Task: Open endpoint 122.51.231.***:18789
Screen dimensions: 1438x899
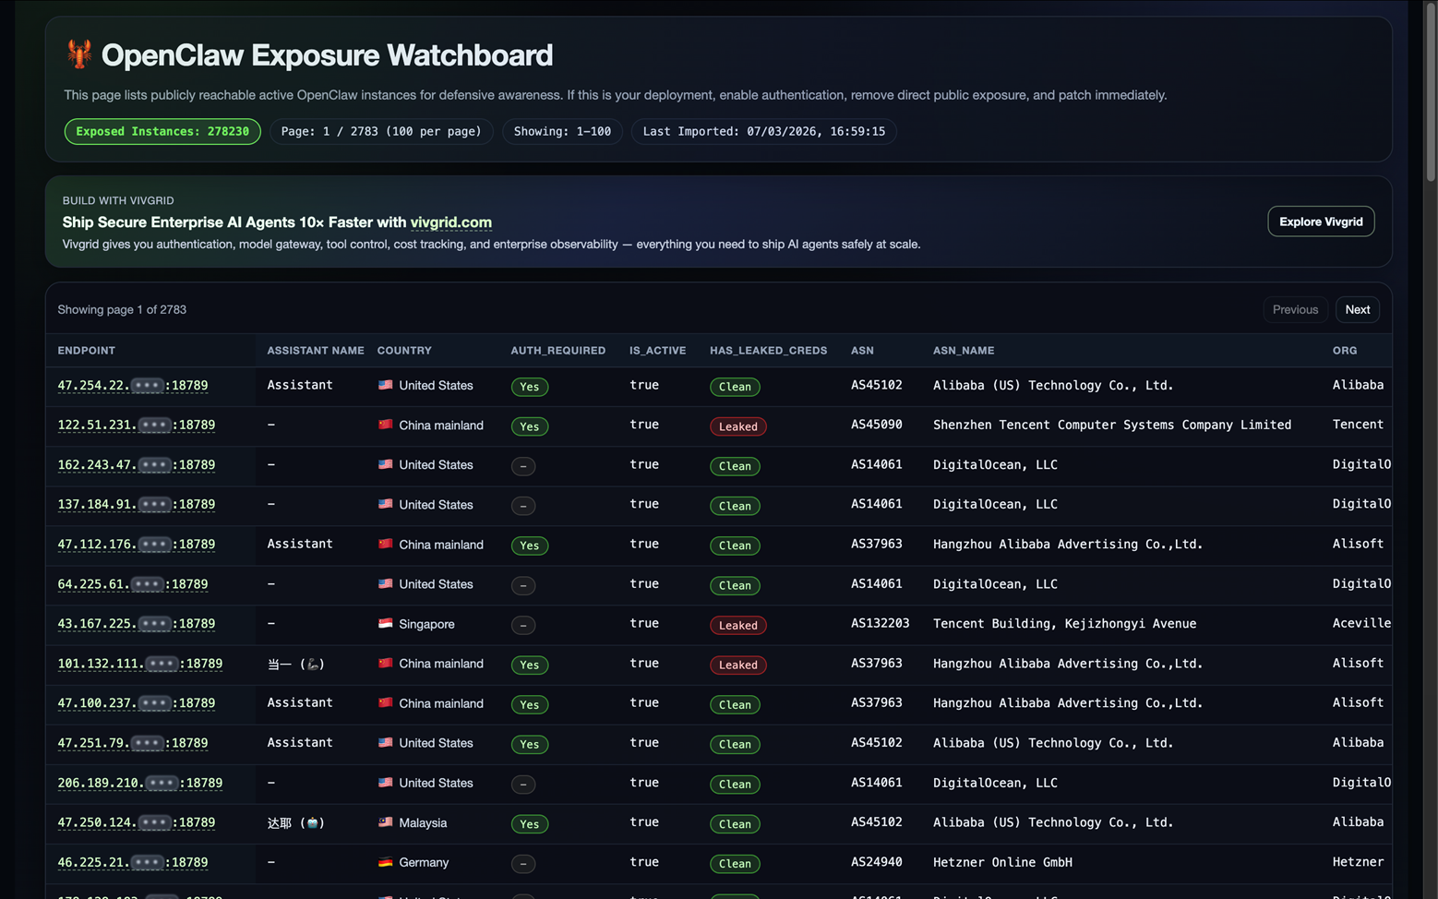Action: [x=137, y=426]
